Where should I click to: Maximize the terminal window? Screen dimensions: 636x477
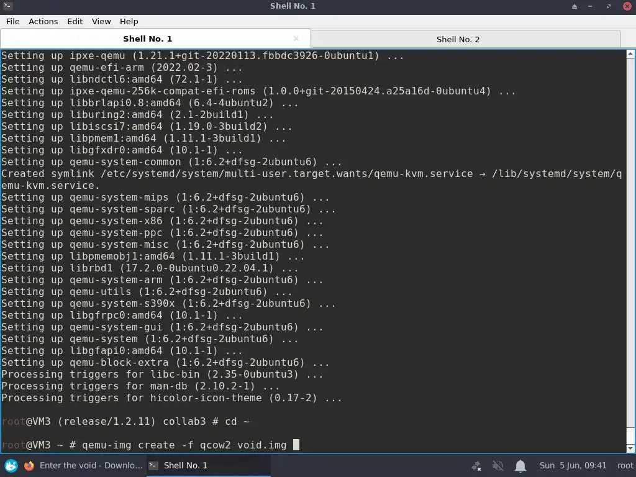tap(609, 6)
